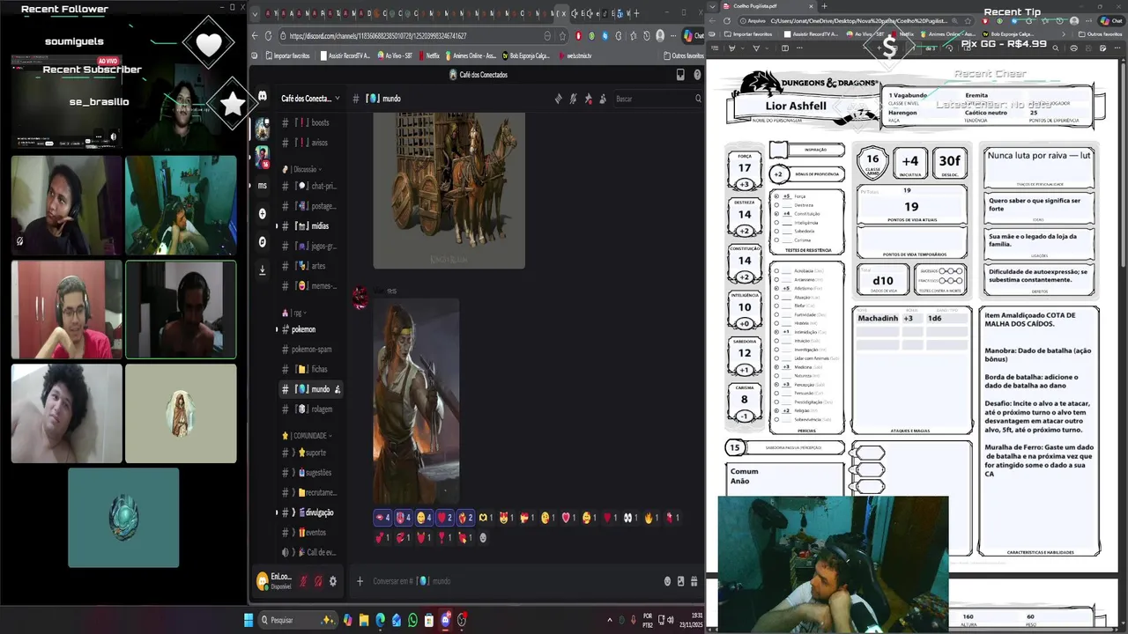Add a reaction with the smiley icon
The height and width of the screenshot is (634, 1128).
click(x=483, y=537)
